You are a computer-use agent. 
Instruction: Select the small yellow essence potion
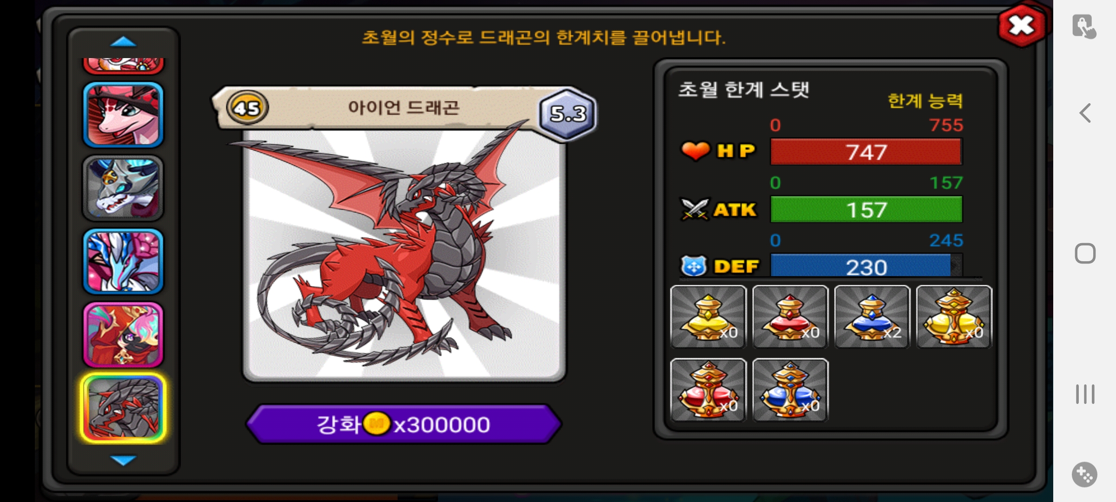[x=708, y=317]
